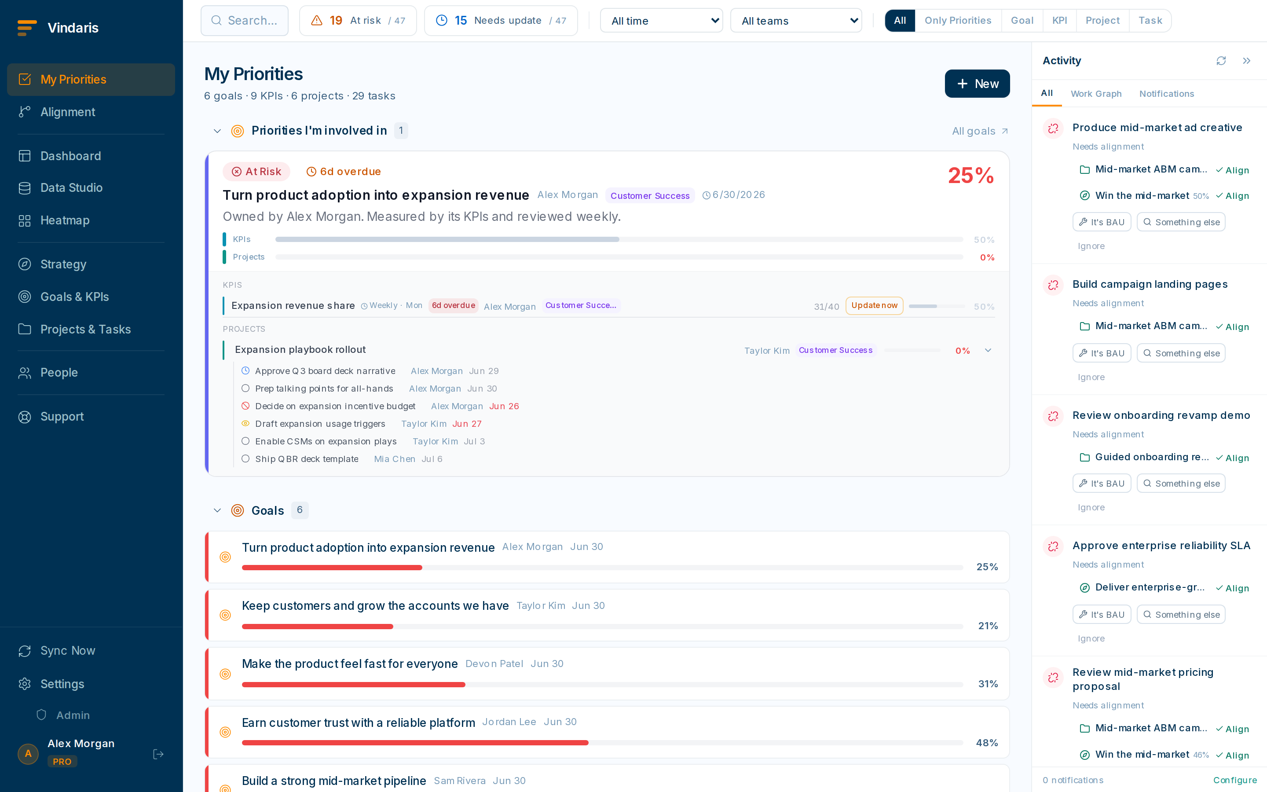Open Data Studio from the sidebar
The width and height of the screenshot is (1267, 792).
(x=91, y=187)
